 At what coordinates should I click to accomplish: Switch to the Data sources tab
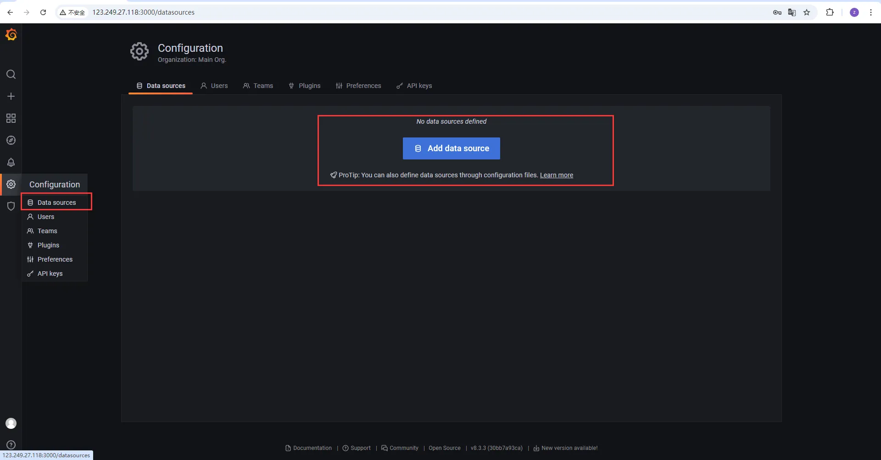tap(161, 86)
